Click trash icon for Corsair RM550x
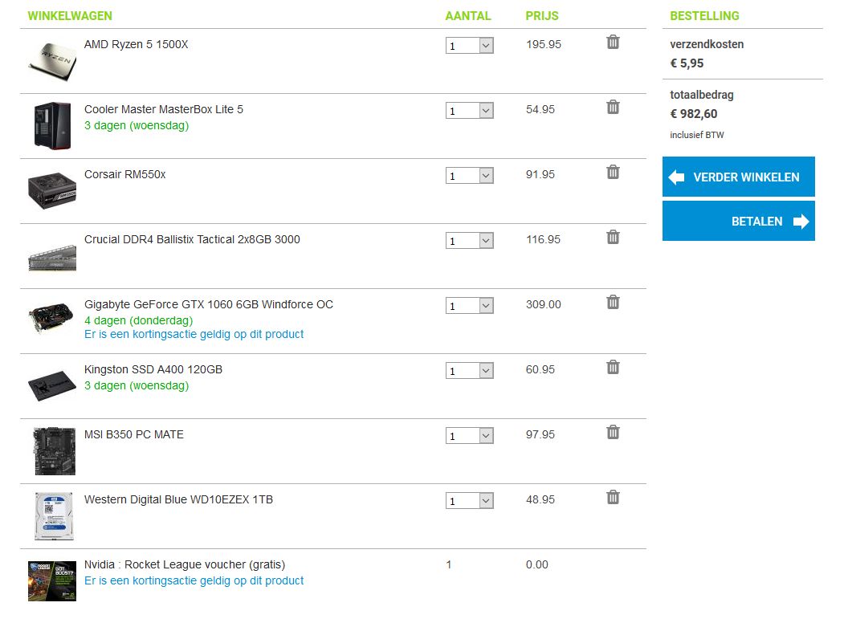This screenshot has width=844, height=627. (613, 172)
